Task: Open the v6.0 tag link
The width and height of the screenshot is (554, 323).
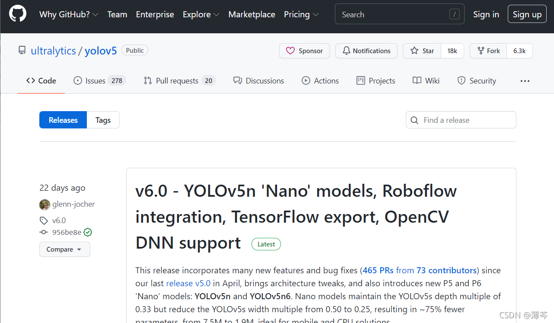Action: 59,221
